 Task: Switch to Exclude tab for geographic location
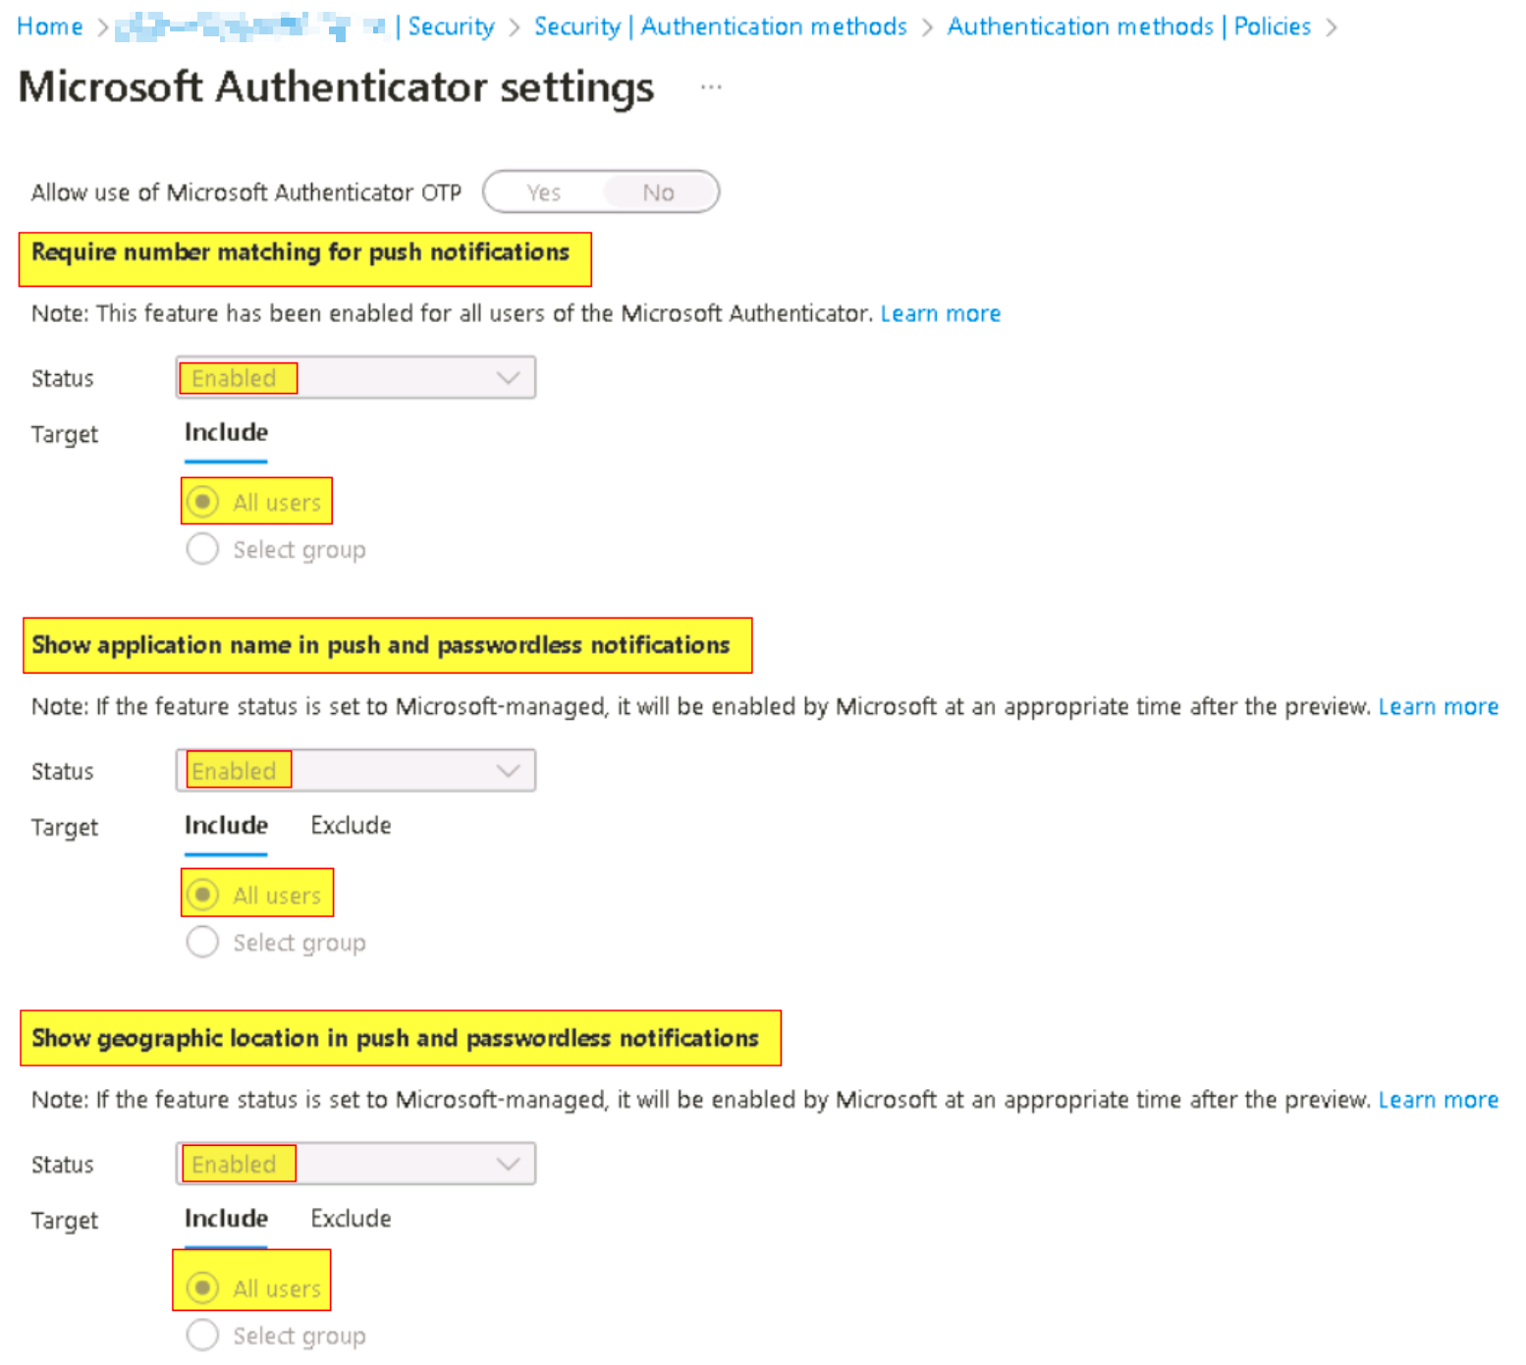coord(351,1219)
